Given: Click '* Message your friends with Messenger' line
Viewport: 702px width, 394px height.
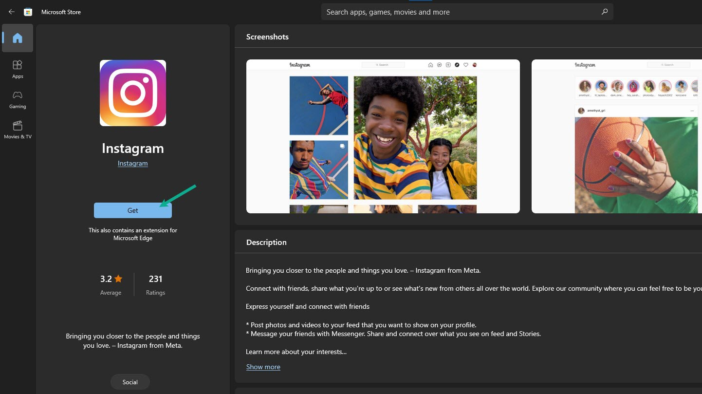Looking at the screenshot, I should point(393,334).
